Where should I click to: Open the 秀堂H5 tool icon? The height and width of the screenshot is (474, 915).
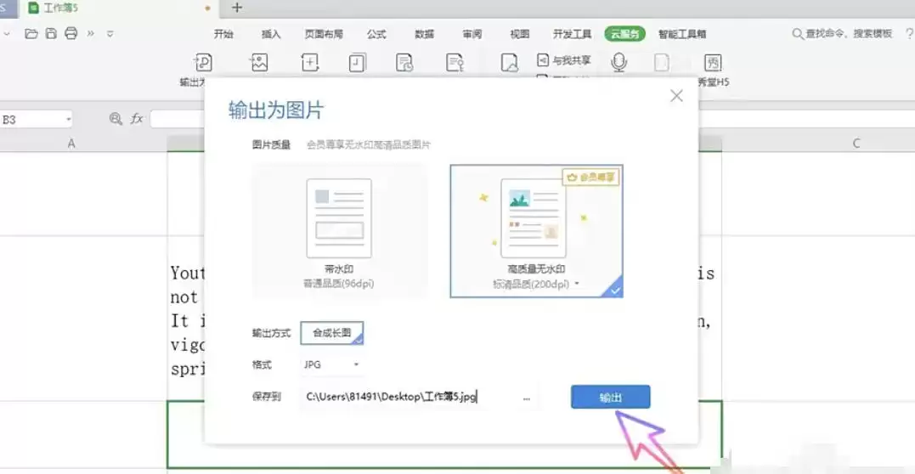713,63
